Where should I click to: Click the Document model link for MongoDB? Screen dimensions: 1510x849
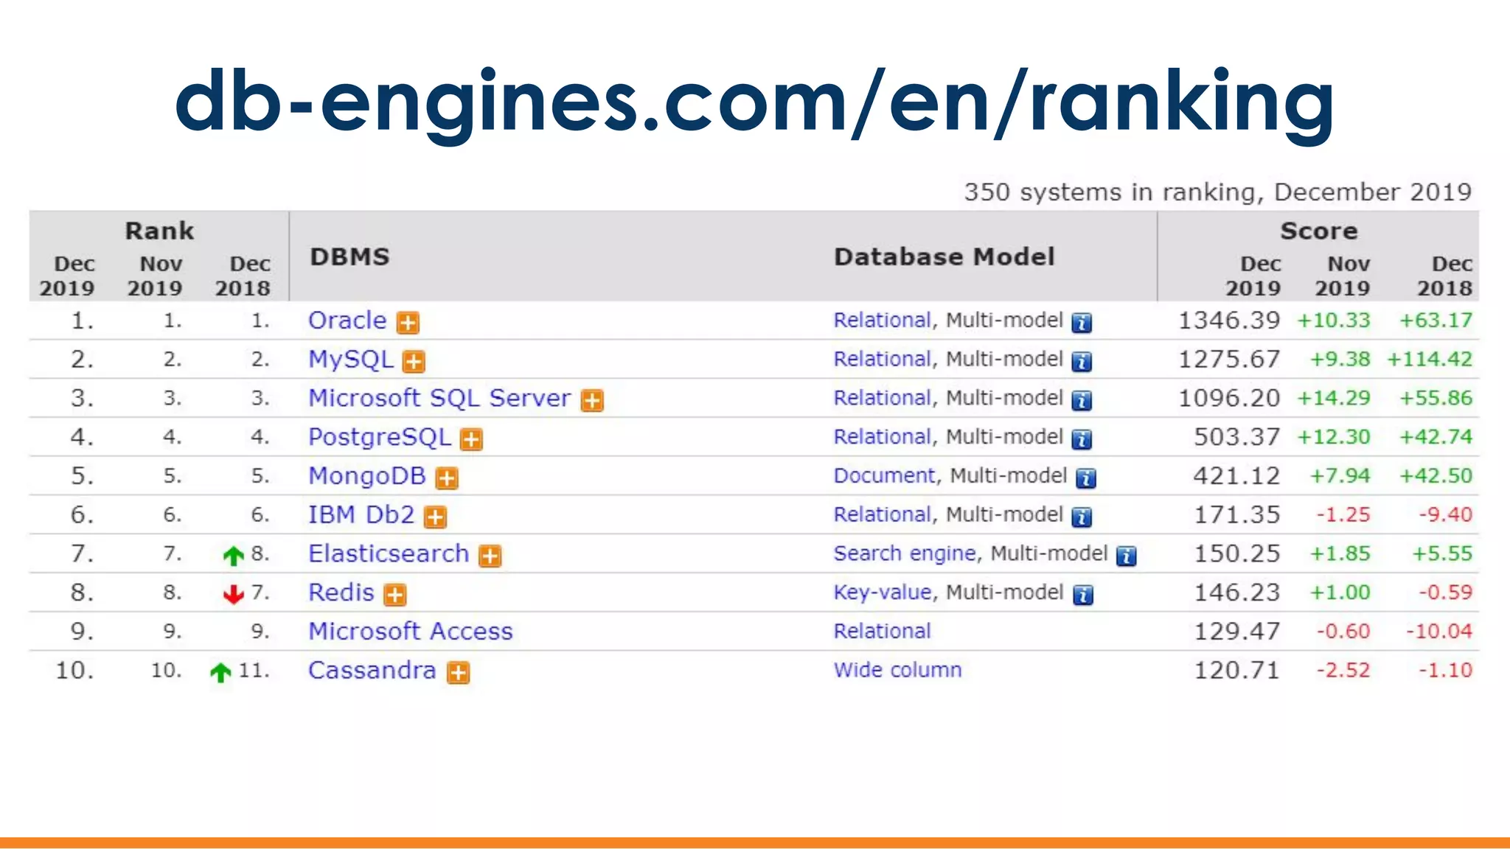[884, 476]
